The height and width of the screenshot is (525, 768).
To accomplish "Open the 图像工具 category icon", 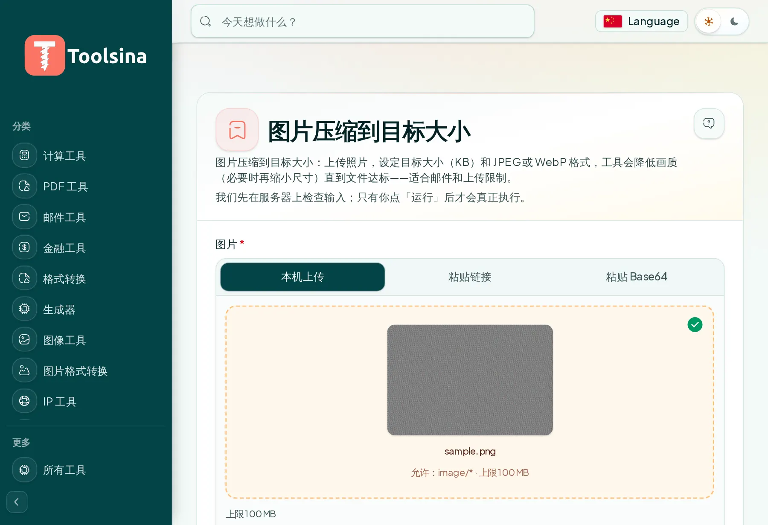I will click(24, 340).
